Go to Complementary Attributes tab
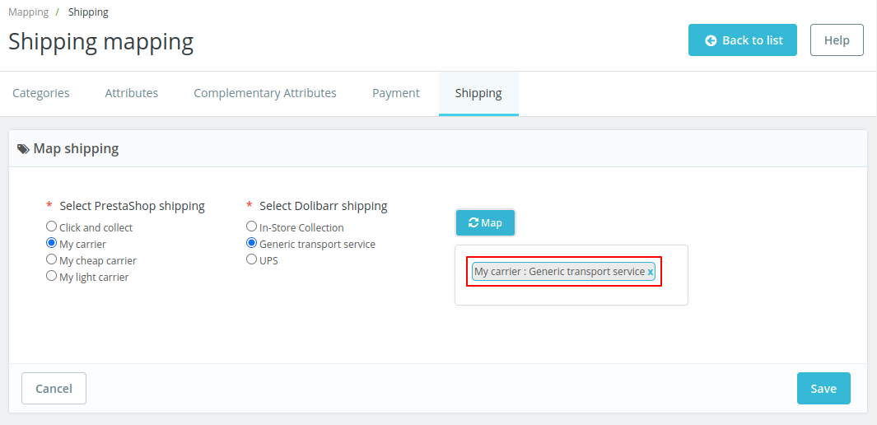 pos(265,93)
